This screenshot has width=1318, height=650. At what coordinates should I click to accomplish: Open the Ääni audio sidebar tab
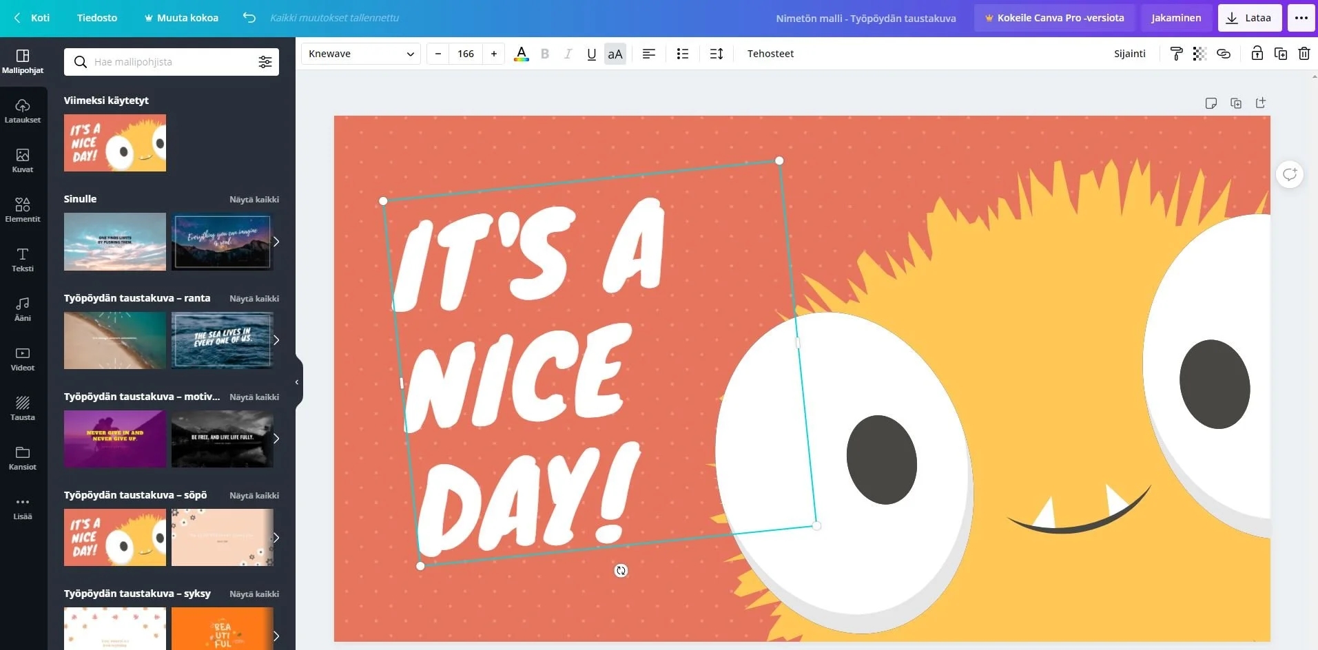click(x=23, y=309)
